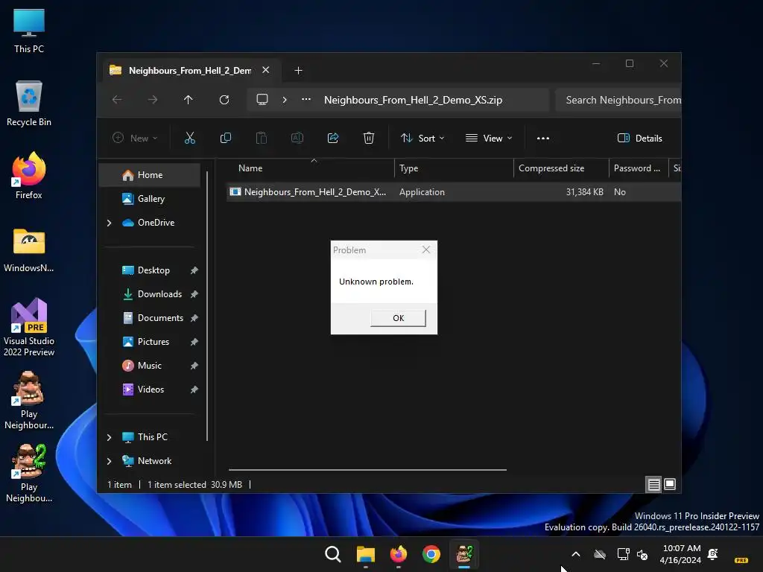Image resolution: width=763 pixels, height=572 pixels.
Task: Open the Sort dropdown
Action: coord(422,138)
